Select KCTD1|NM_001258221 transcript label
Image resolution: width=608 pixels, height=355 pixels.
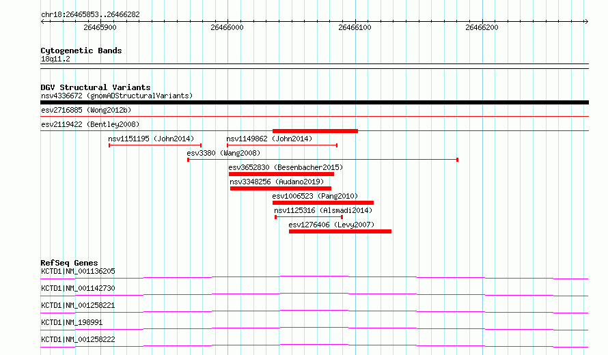[x=78, y=305]
